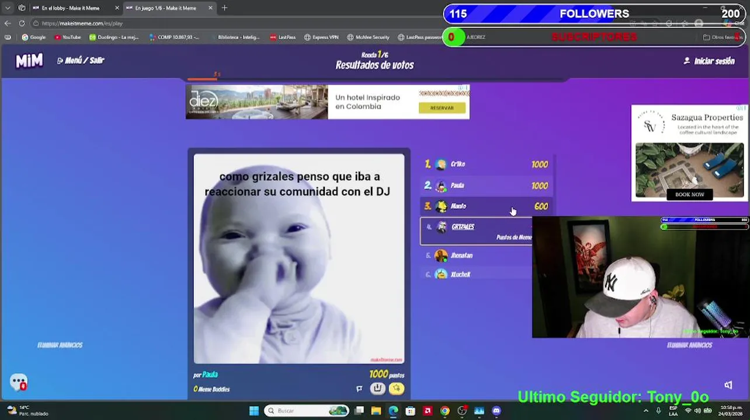Open the Photos app on the taskbar
The height and width of the screenshot is (420, 750).
pyautogui.click(x=479, y=411)
